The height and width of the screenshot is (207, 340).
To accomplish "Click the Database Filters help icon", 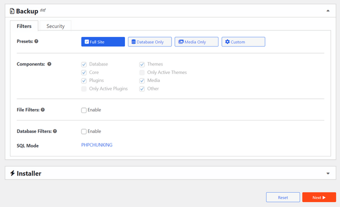I will coord(55,131).
